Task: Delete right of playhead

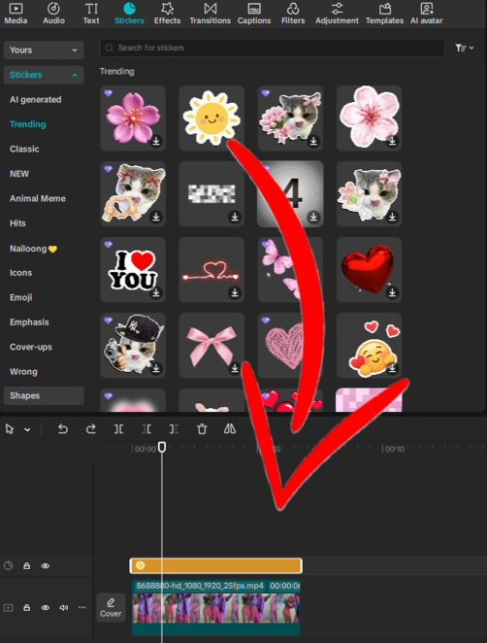Action: (x=174, y=429)
